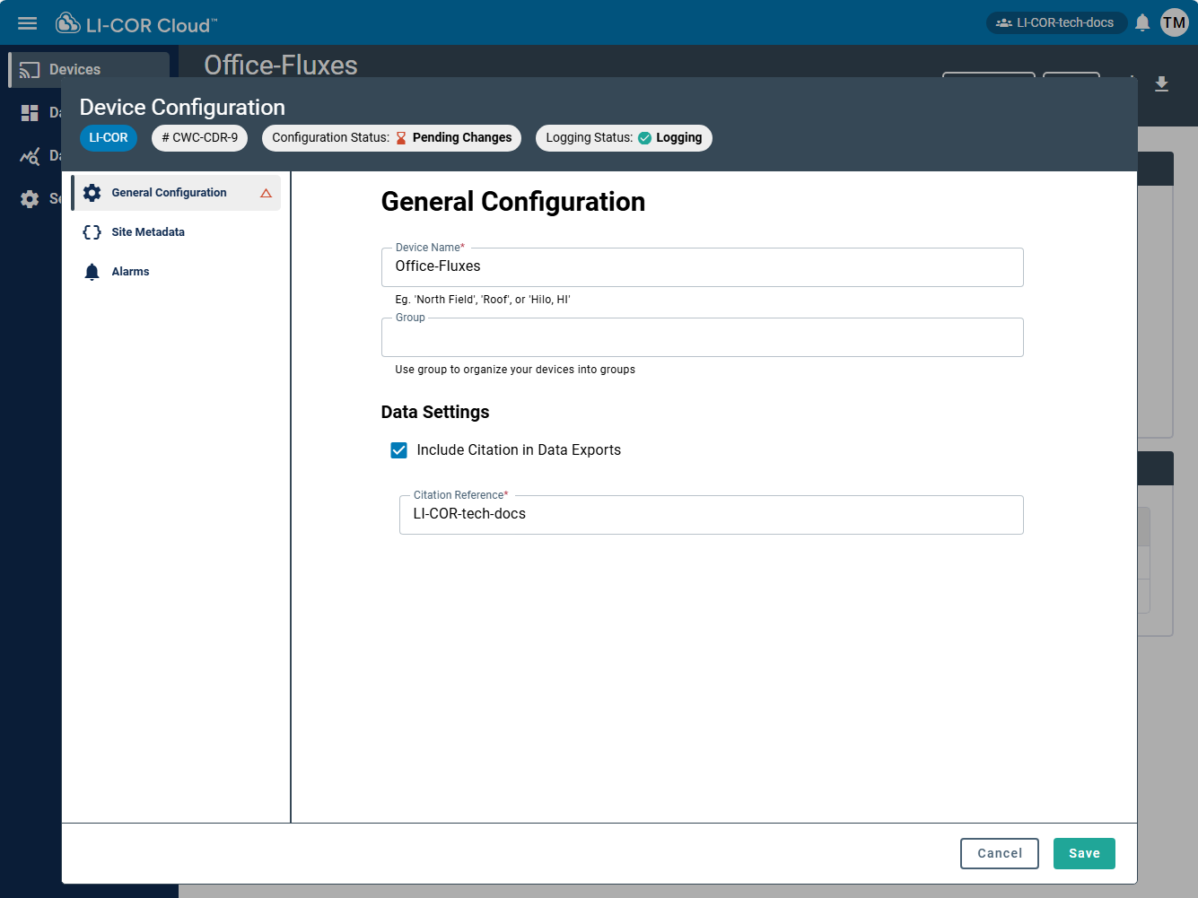Select the General Configuration section
1198x898 pixels.
pos(176,193)
